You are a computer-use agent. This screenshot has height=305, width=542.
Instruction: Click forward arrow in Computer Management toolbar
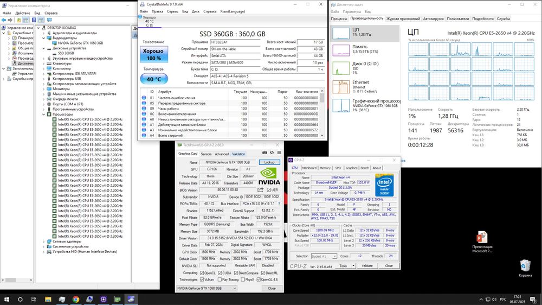pos(10,20)
